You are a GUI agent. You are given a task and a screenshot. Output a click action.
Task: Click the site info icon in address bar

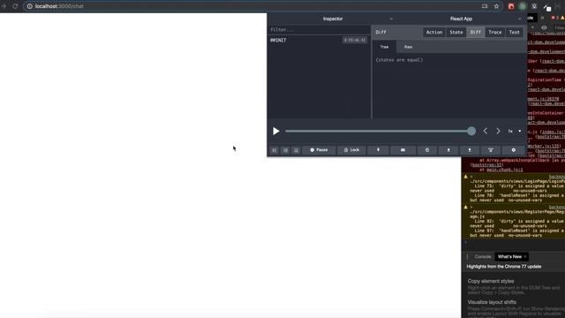[29, 6]
